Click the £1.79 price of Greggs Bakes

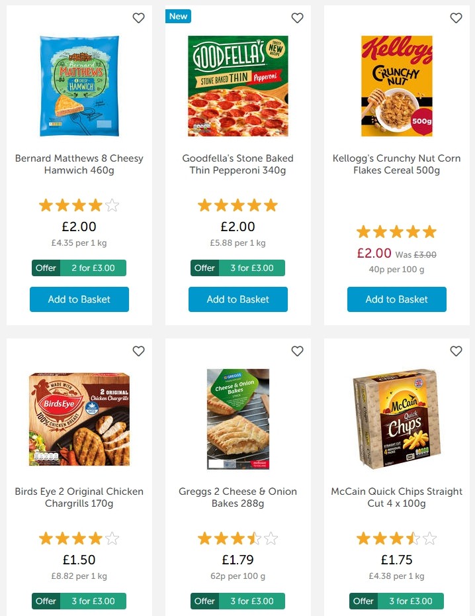click(x=237, y=560)
